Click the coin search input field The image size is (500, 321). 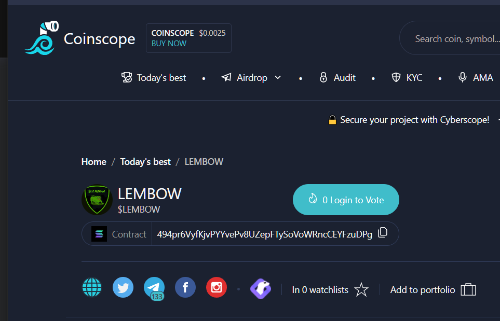point(457,38)
